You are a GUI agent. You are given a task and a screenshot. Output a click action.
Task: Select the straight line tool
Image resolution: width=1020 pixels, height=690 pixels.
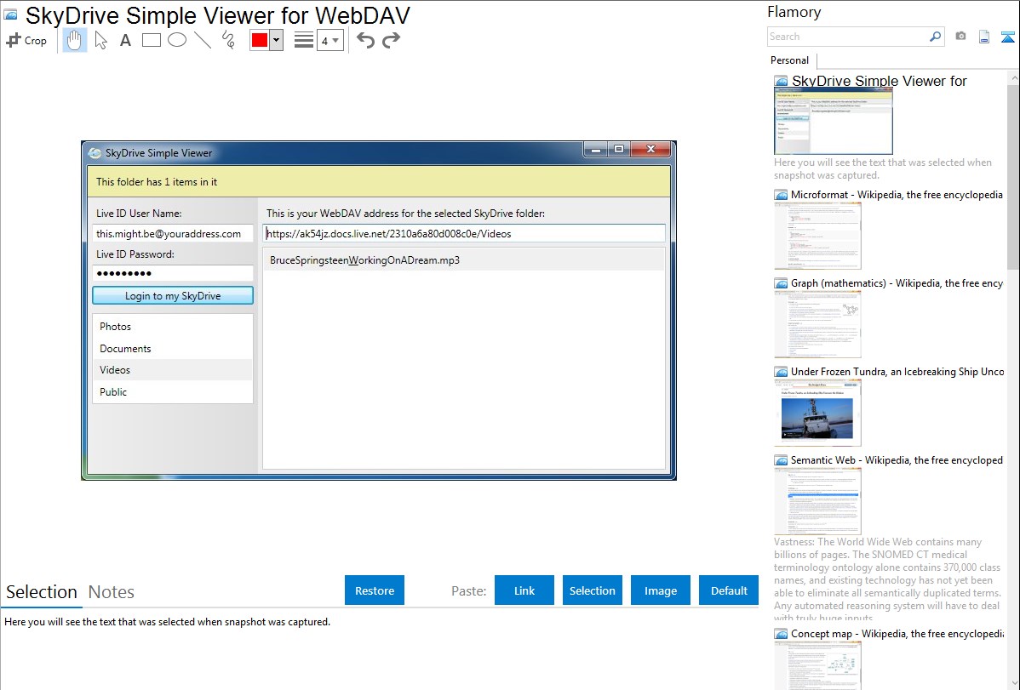pyautogui.click(x=203, y=40)
